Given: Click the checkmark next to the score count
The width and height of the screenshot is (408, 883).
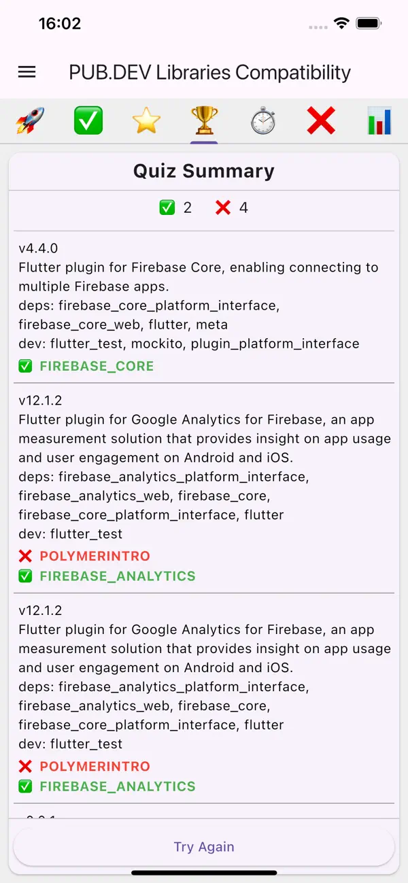Looking at the screenshot, I should 169,207.
